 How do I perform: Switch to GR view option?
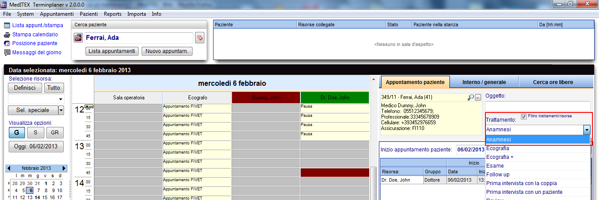55,133
